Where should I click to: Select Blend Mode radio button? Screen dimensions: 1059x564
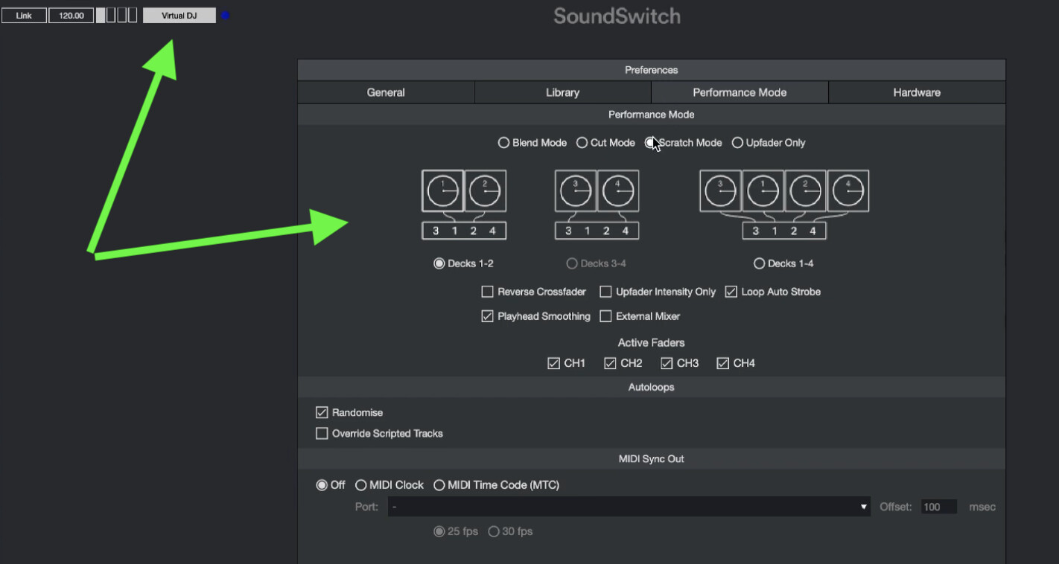(504, 143)
